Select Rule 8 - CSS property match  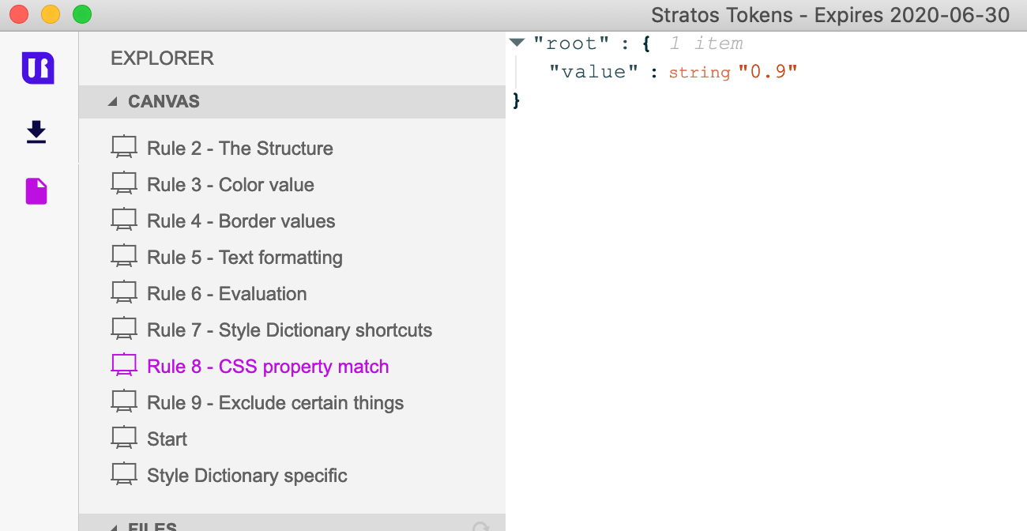click(x=268, y=367)
